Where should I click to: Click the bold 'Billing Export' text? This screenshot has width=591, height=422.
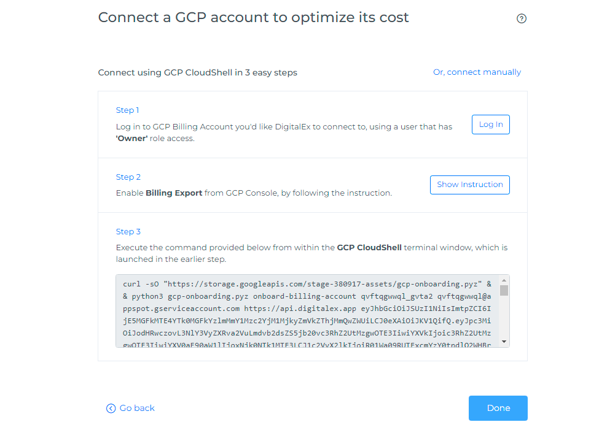click(174, 193)
